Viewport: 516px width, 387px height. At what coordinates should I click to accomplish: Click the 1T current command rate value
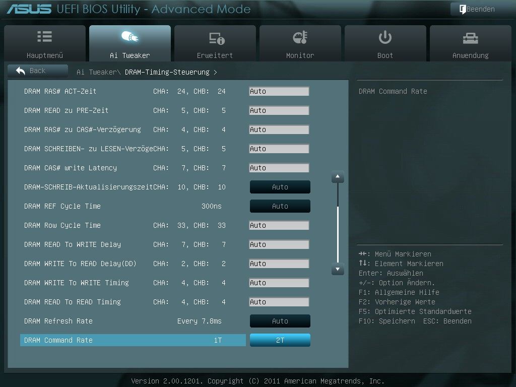[218, 340]
